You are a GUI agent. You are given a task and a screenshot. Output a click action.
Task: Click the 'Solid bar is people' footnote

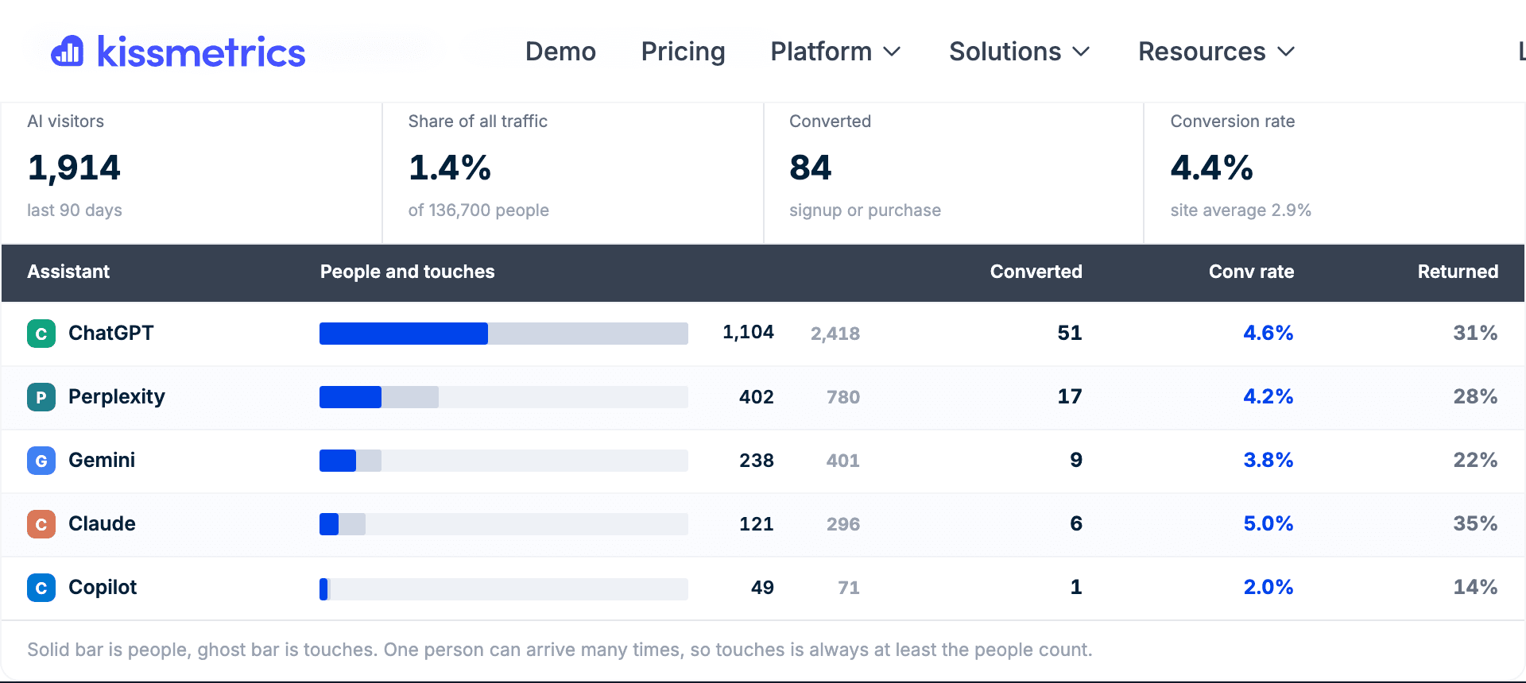(x=560, y=650)
